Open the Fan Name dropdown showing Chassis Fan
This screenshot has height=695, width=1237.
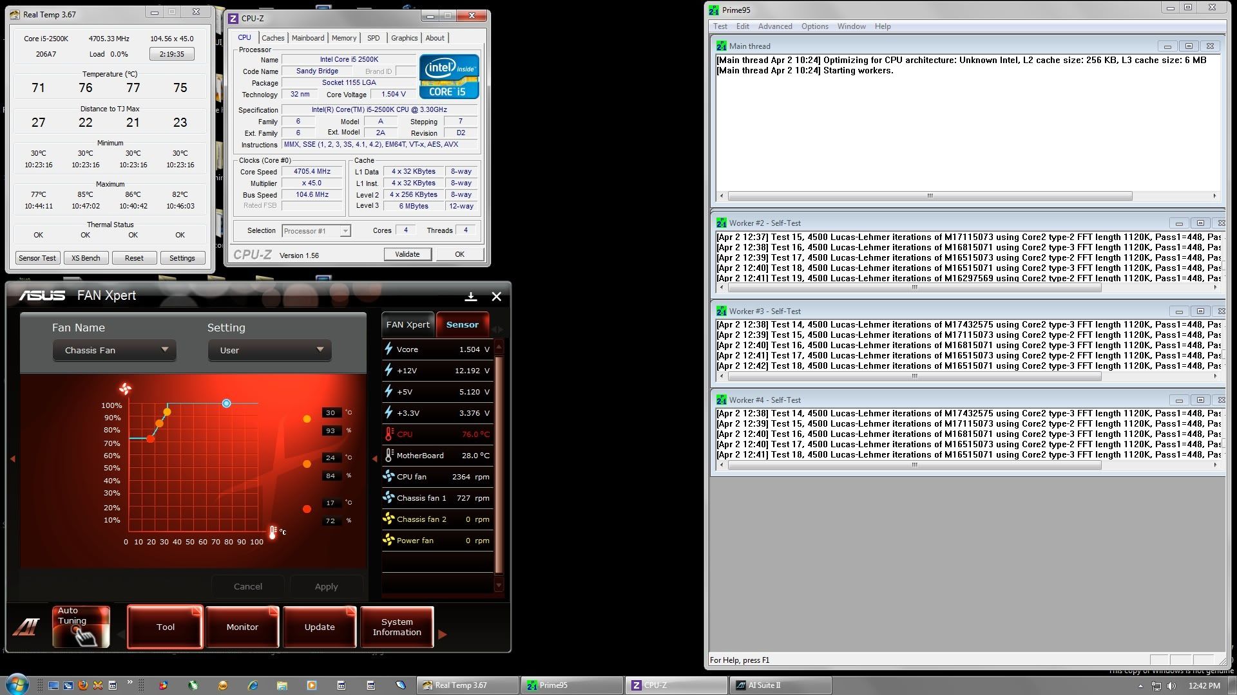pyautogui.click(x=115, y=350)
